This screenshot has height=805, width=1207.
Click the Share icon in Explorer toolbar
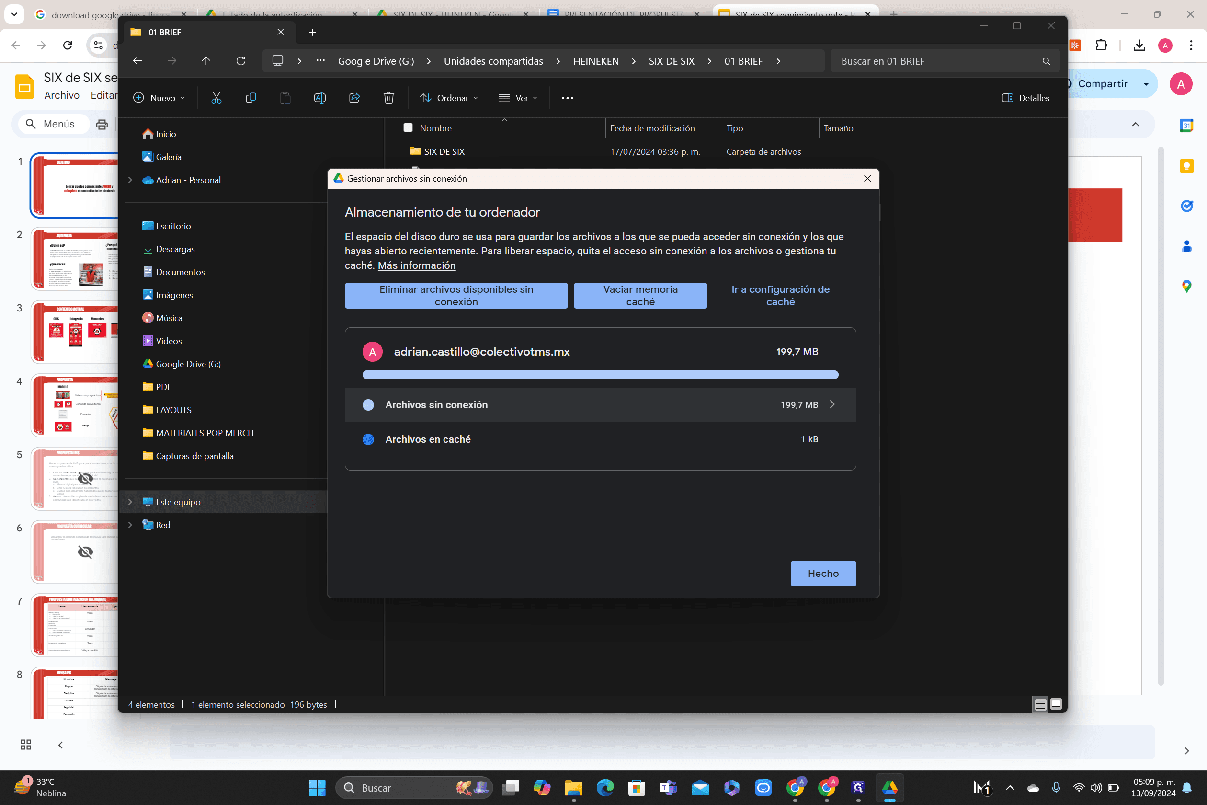pyautogui.click(x=354, y=98)
